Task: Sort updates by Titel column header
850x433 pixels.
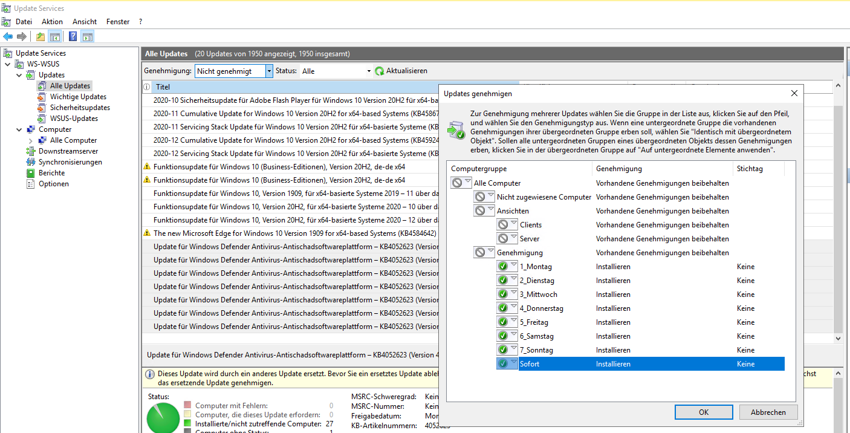Action: 336,87
